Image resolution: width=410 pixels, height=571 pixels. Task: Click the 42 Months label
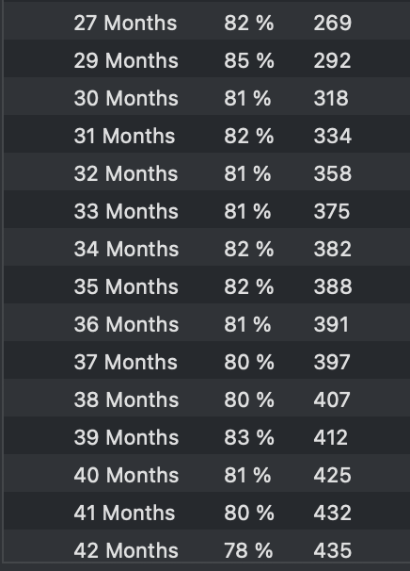point(126,550)
